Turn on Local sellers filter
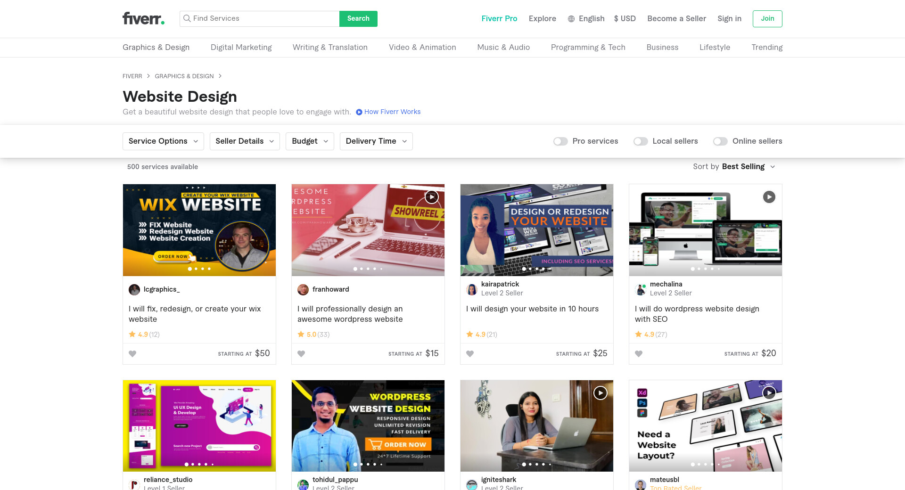905x490 pixels. pos(641,141)
